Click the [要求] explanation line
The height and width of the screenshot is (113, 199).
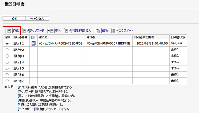coord(47,96)
